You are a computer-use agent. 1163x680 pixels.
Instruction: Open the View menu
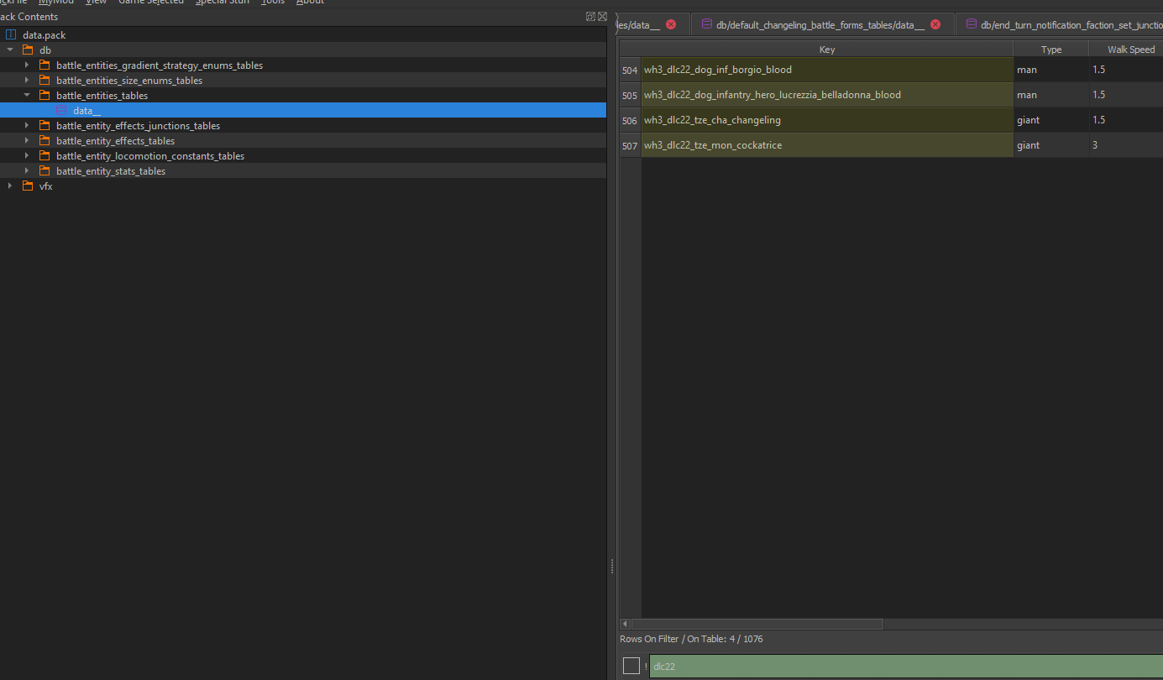coord(96,3)
